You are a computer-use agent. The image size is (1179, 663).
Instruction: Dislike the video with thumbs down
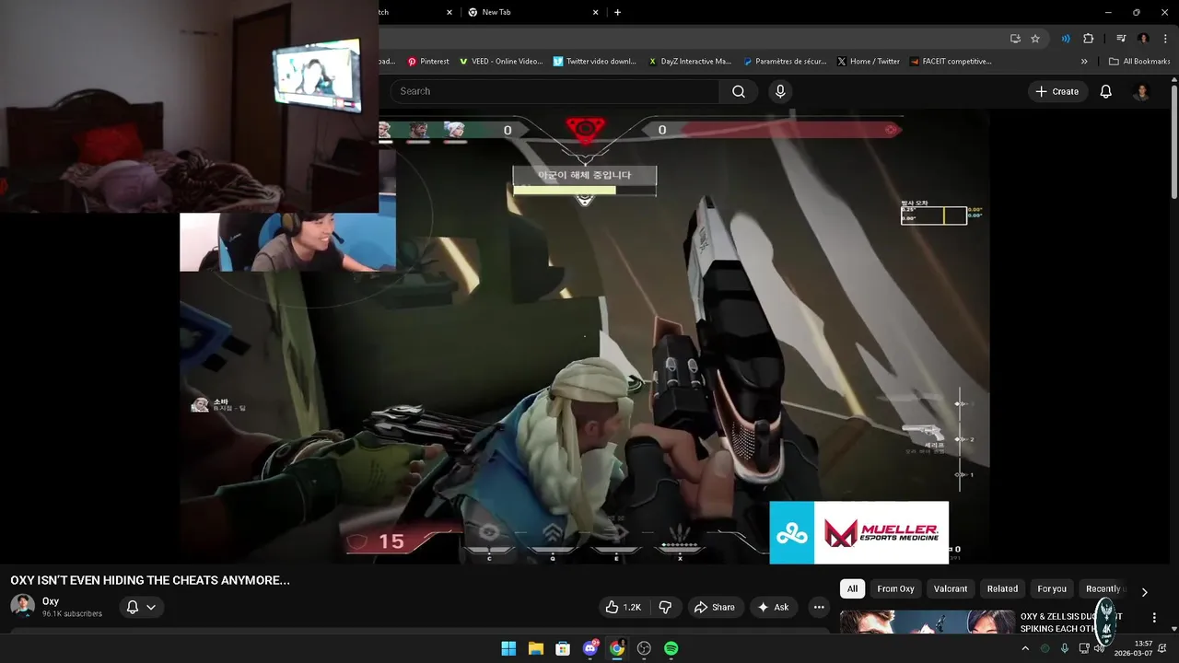click(664, 607)
